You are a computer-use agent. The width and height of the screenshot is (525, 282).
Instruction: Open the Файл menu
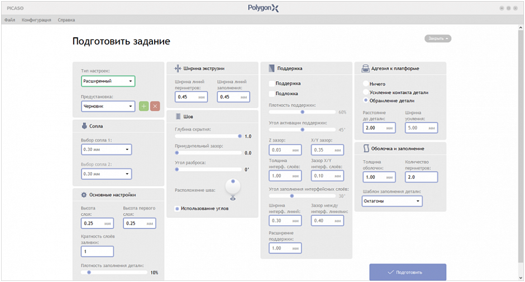pos(9,20)
